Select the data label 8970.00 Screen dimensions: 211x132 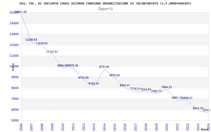pyautogui.click(x=114, y=76)
